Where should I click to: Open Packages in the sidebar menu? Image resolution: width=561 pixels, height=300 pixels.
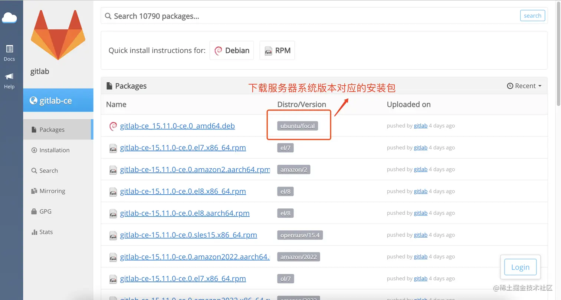pos(58,129)
